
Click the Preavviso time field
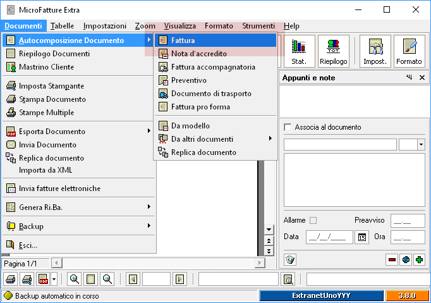408,221
